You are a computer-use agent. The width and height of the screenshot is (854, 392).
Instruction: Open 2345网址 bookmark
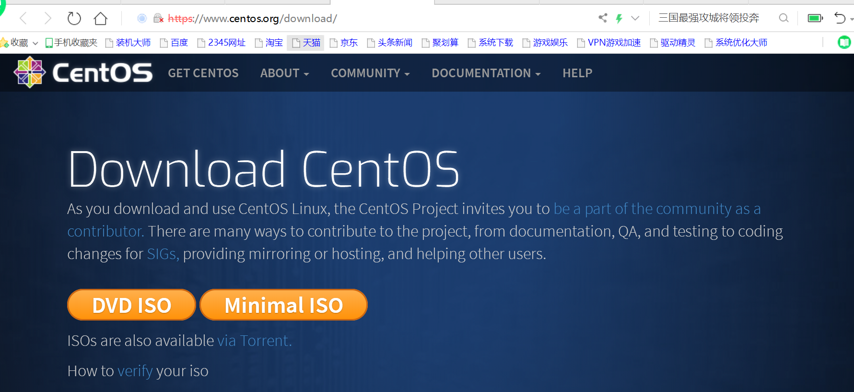(222, 43)
